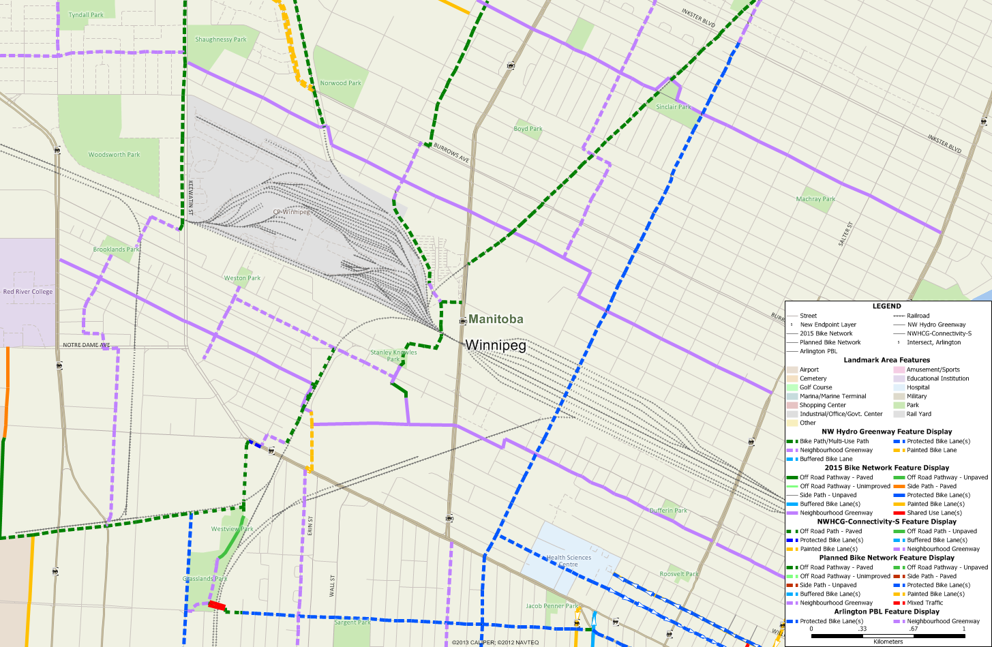Click the Boyd Park label
Screen dimensions: 992x647
(528, 129)
